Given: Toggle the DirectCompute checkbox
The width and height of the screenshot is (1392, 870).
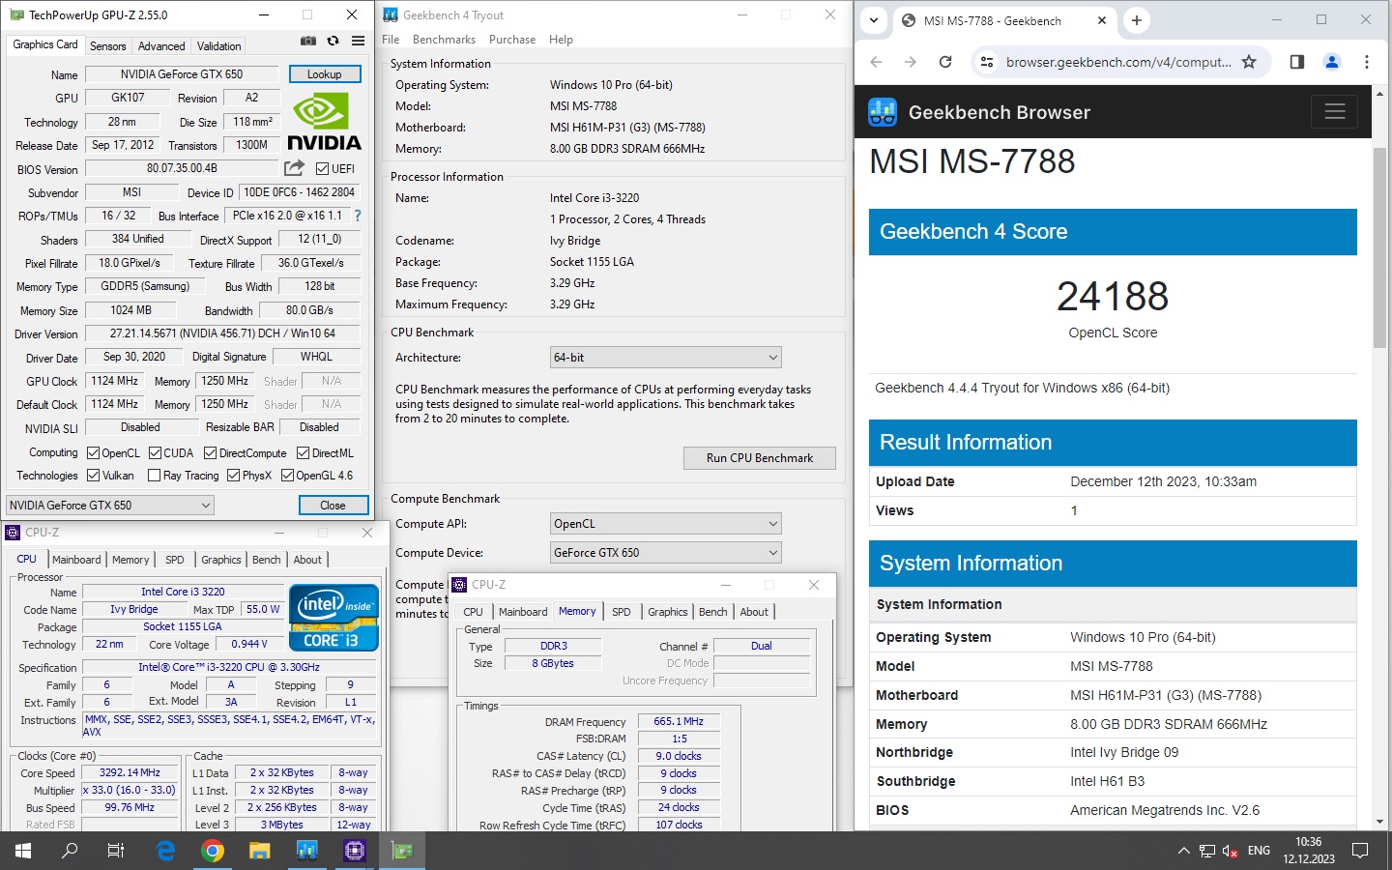Looking at the screenshot, I should pyautogui.click(x=210, y=452).
